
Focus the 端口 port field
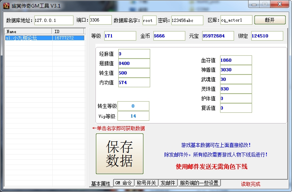click(x=100, y=20)
